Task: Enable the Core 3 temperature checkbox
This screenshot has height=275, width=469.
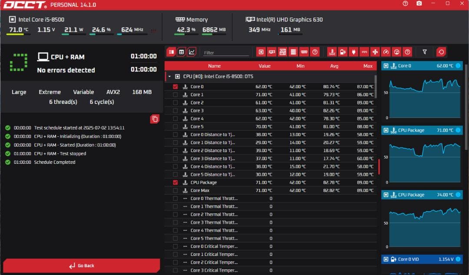Action: [175, 111]
